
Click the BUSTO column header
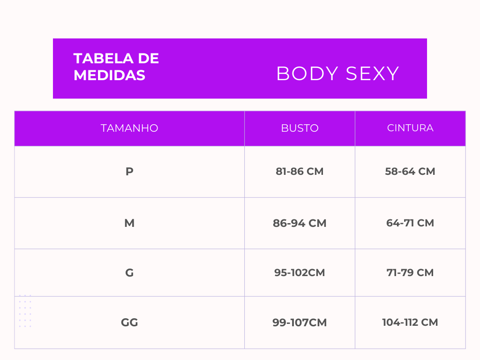coord(300,128)
